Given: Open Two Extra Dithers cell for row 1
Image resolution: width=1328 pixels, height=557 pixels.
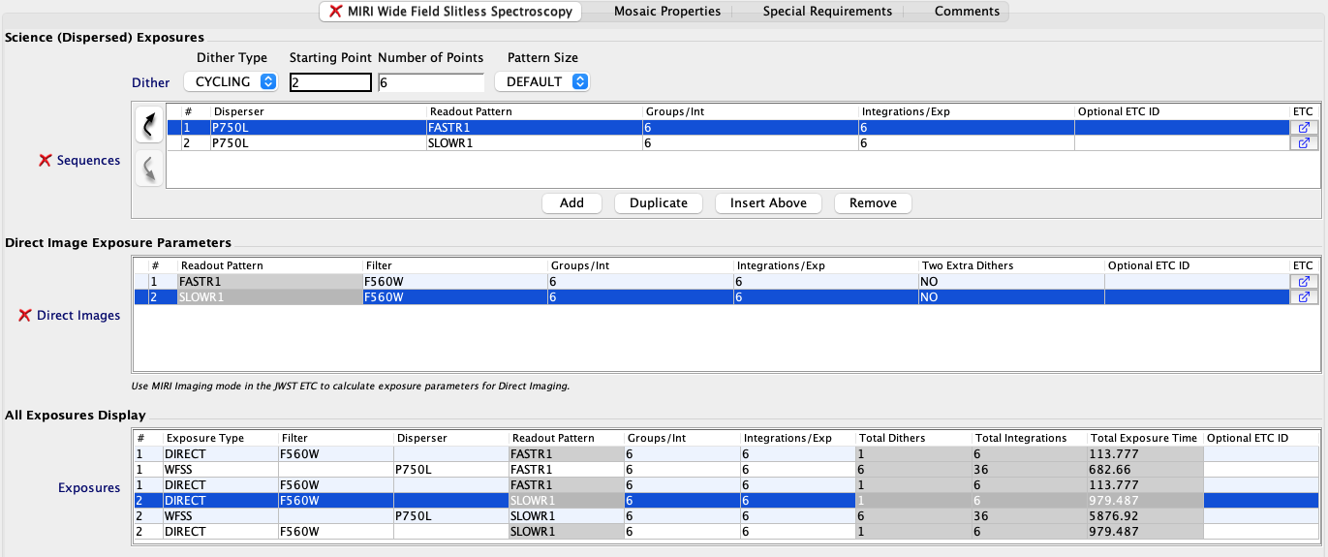Looking at the screenshot, I should point(1010,281).
